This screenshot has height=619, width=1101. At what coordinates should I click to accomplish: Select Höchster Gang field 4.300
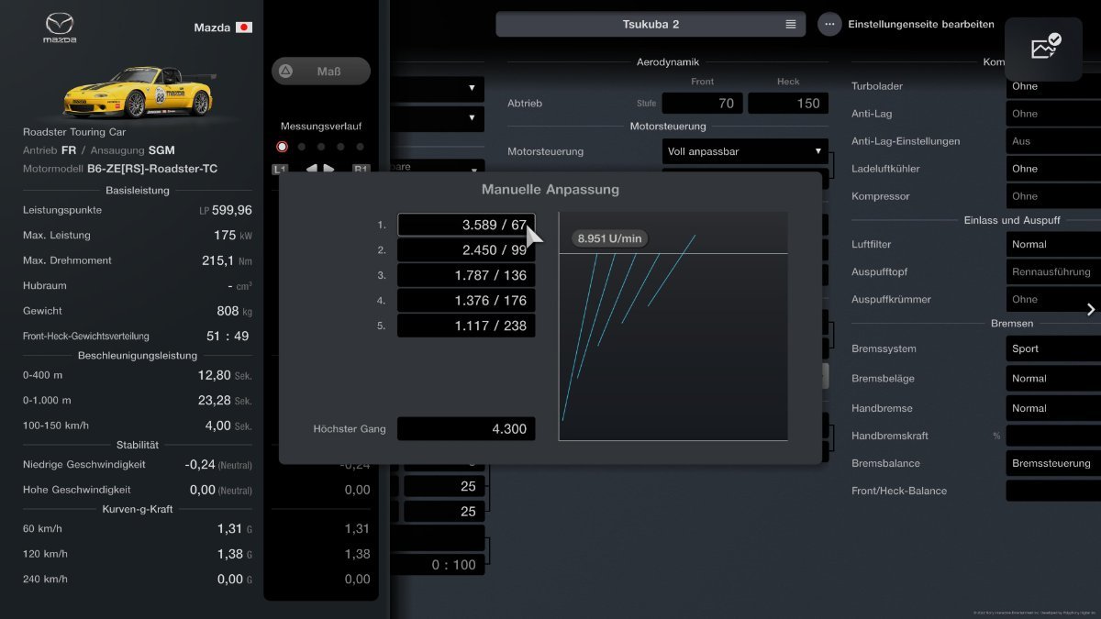[466, 428]
